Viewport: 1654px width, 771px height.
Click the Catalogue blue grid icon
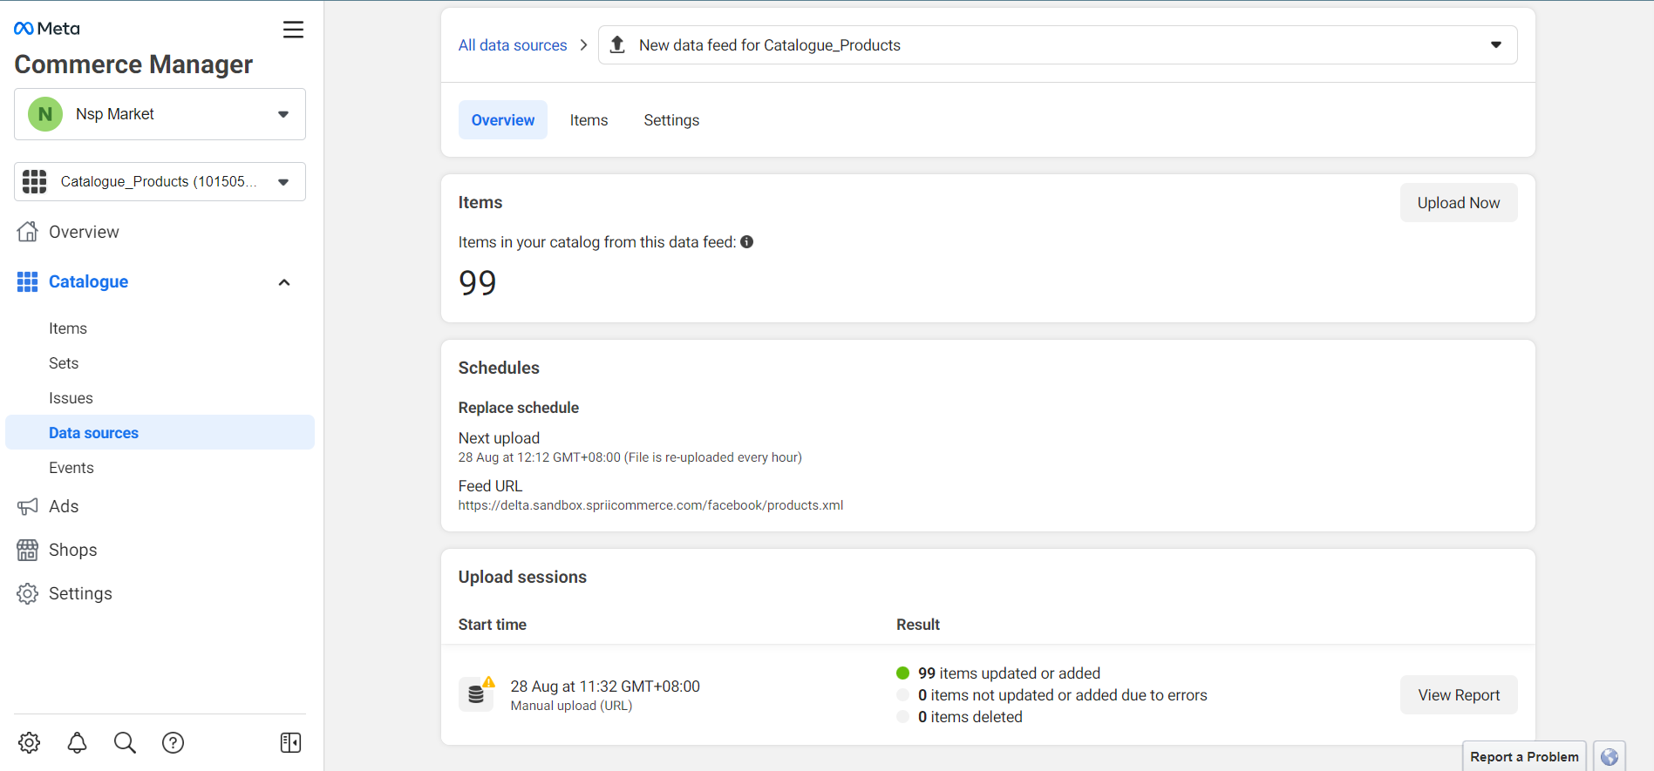click(28, 281)
